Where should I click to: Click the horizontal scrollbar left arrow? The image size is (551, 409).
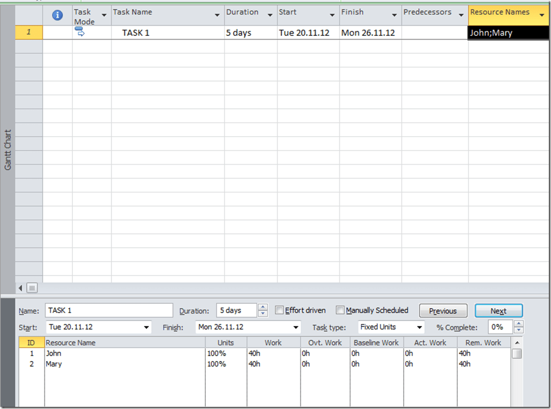21,288
